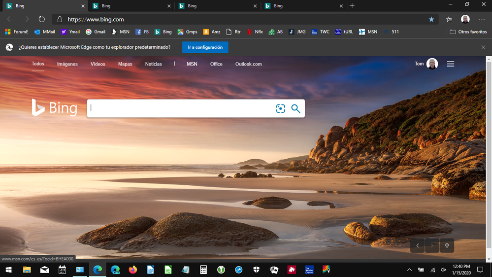
Task: Click in the Bing search box
Action: click(180, 109)
